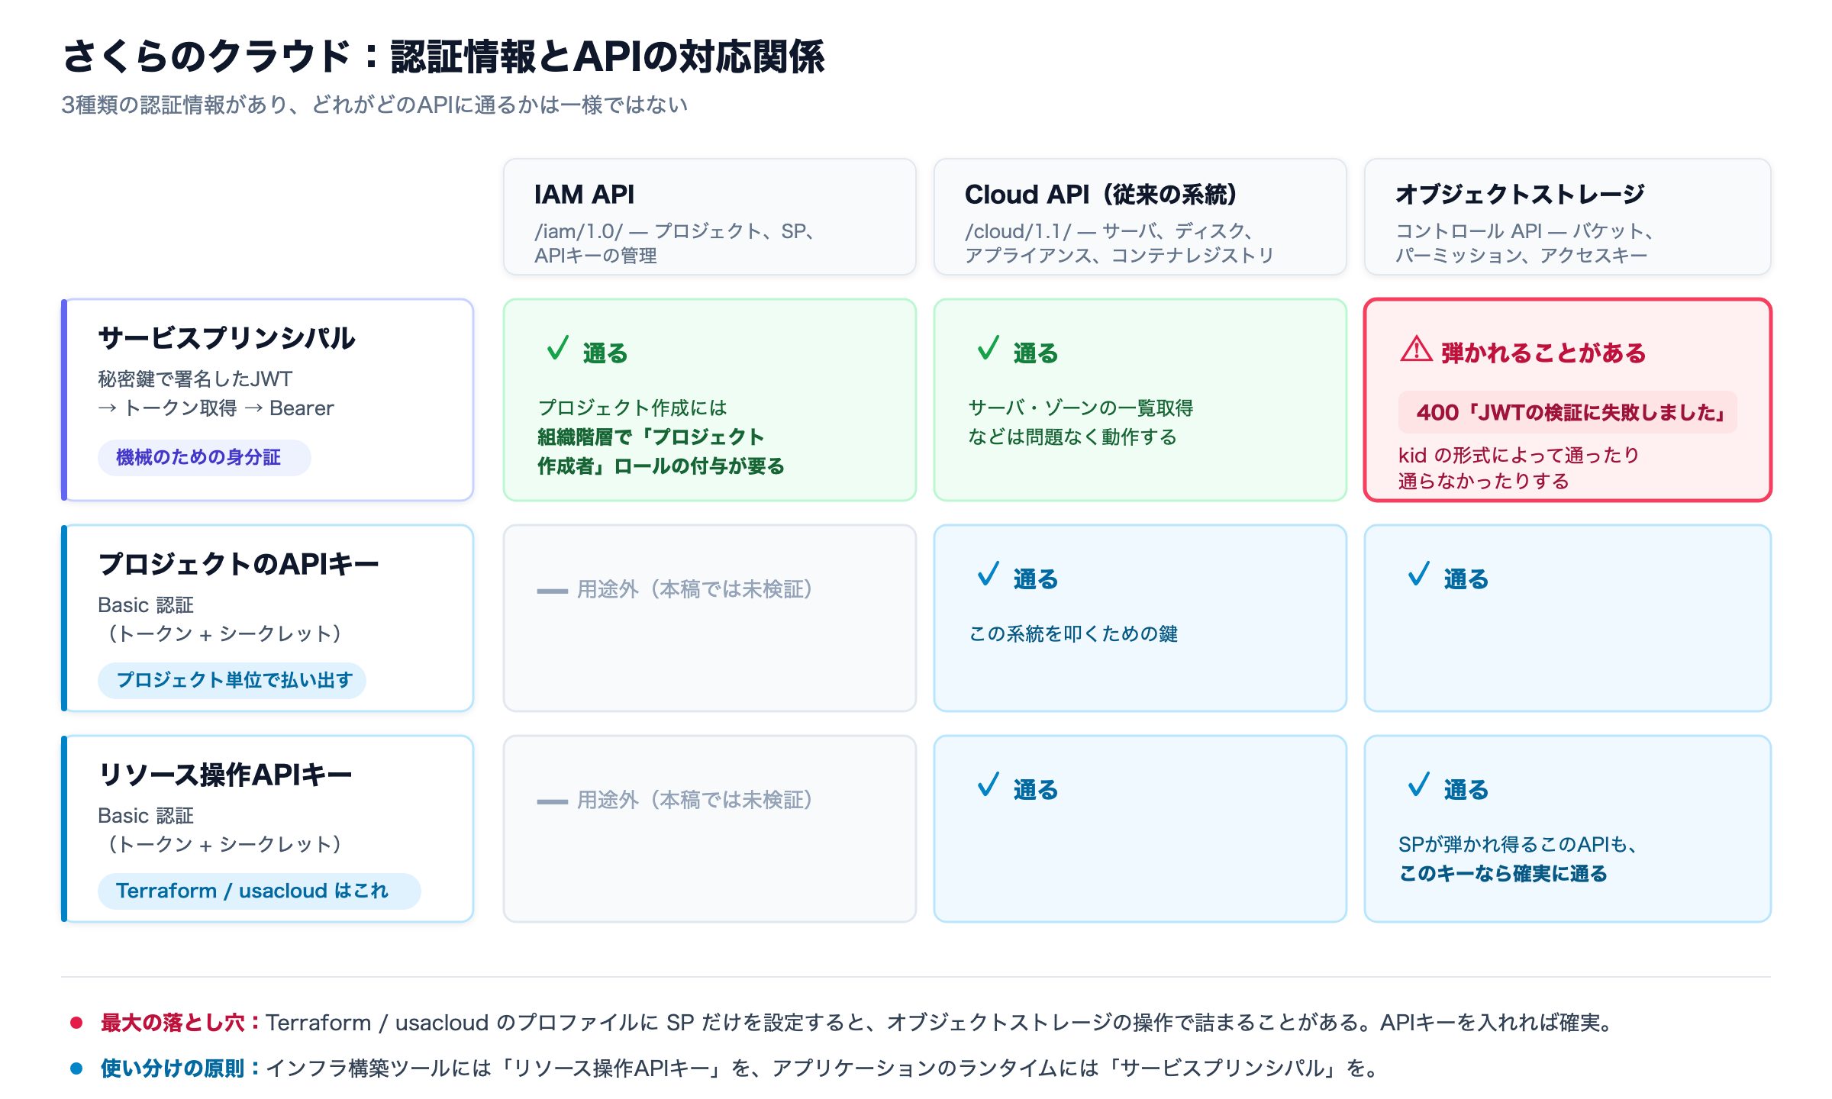1832x1099 pixels.
Task: Click 'Basic 認証' under プロジェクトのAPIキー
Action: [146, 605]
